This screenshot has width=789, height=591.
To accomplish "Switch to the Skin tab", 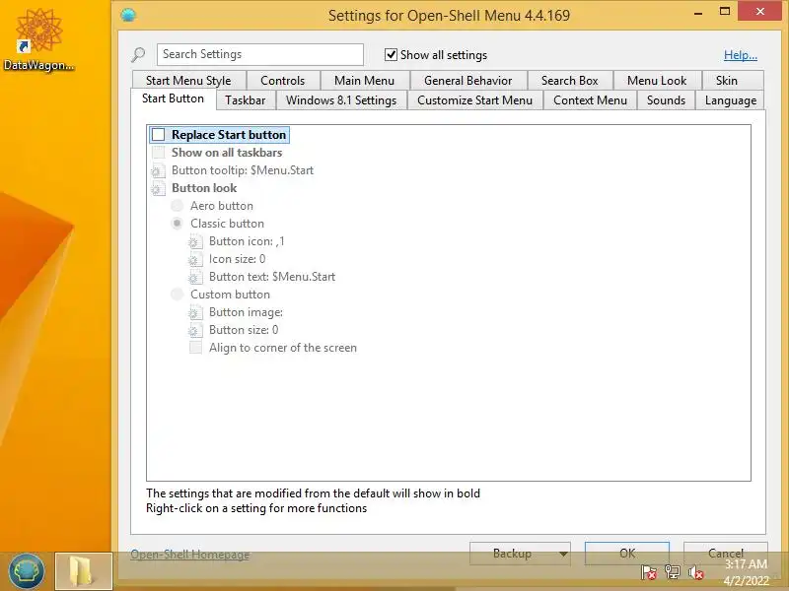I will (727, 81).
